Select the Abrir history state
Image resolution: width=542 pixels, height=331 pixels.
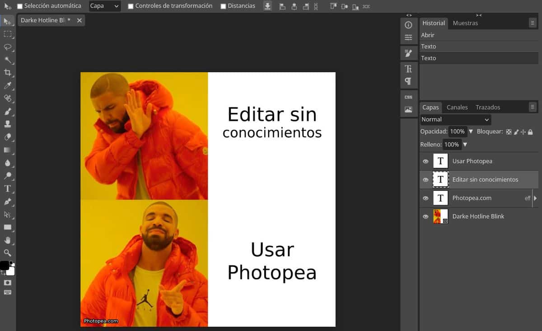pos(427,35)
